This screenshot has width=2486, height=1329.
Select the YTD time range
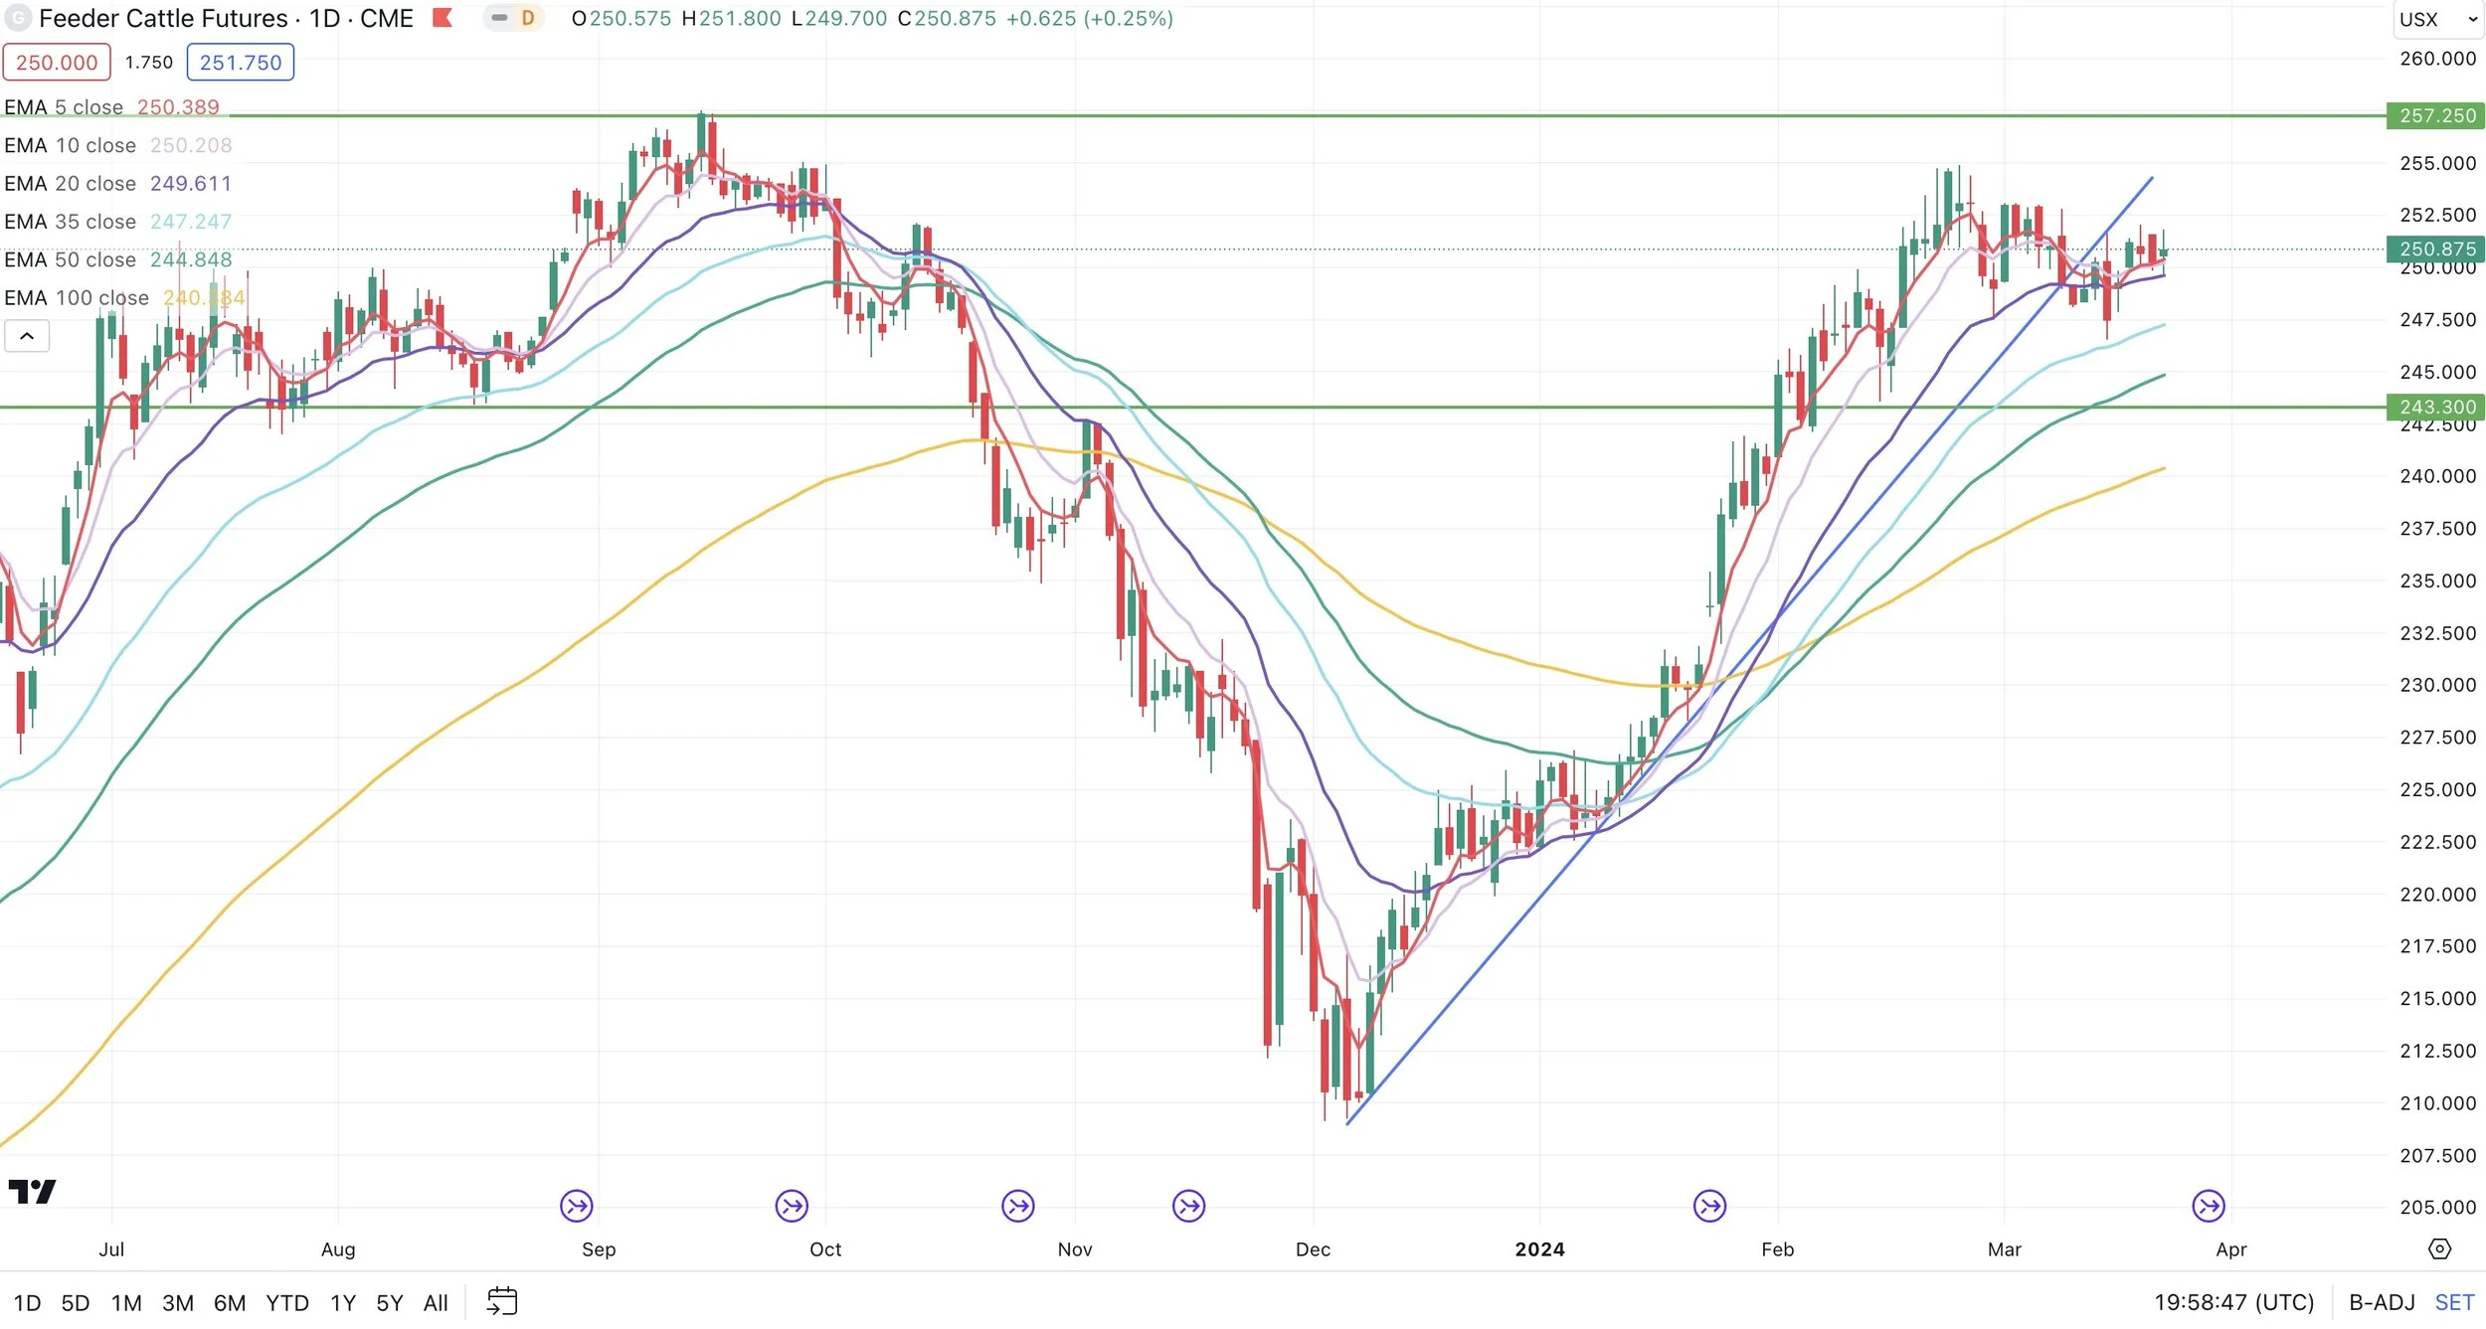point(286,1302)
